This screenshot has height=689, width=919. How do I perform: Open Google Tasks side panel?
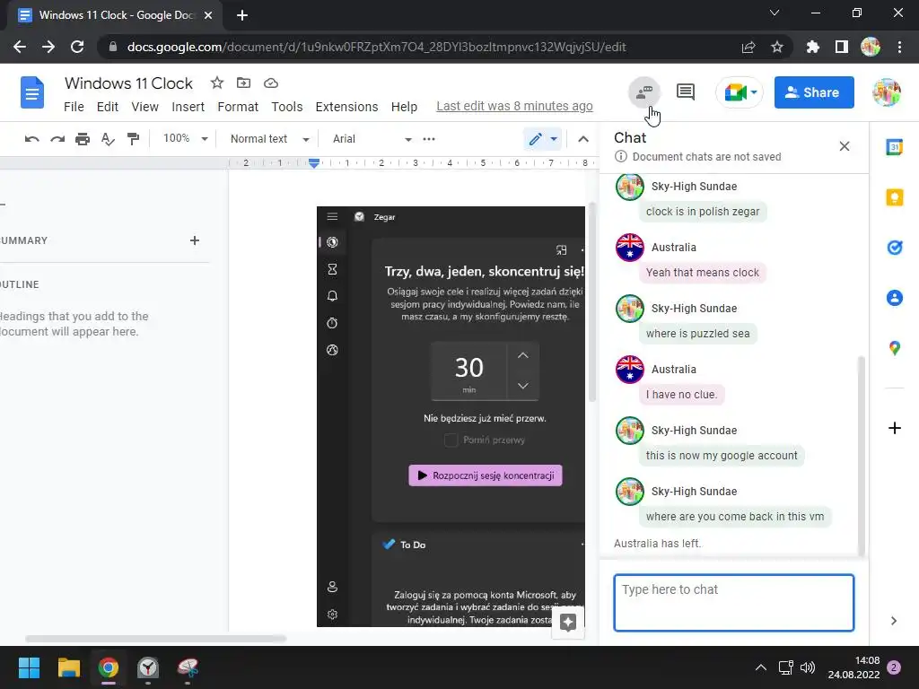[x=895, y=248]
